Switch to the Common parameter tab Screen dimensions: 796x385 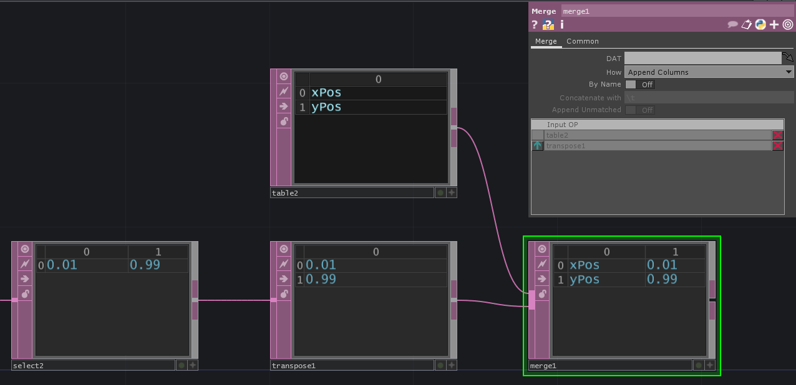point(582,41)
